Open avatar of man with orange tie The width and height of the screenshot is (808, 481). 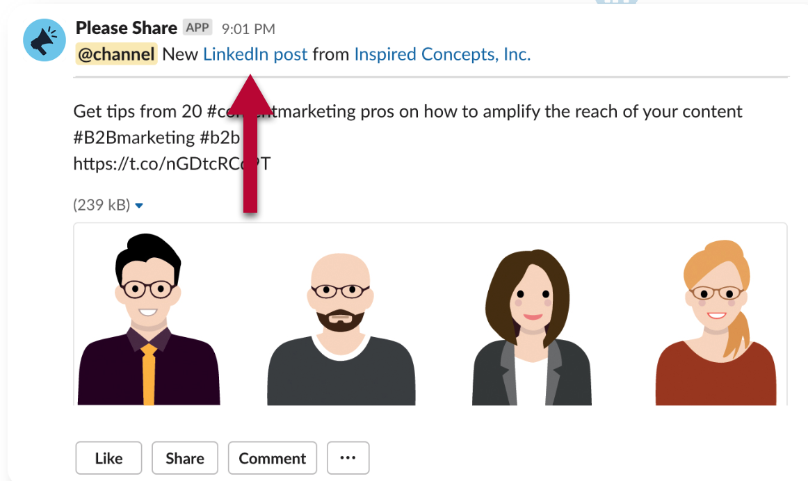[x=149, y=319]
